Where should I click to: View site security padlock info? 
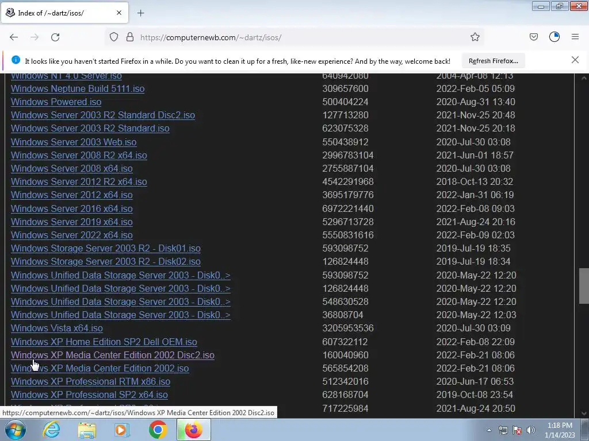(x=130, y=37)
